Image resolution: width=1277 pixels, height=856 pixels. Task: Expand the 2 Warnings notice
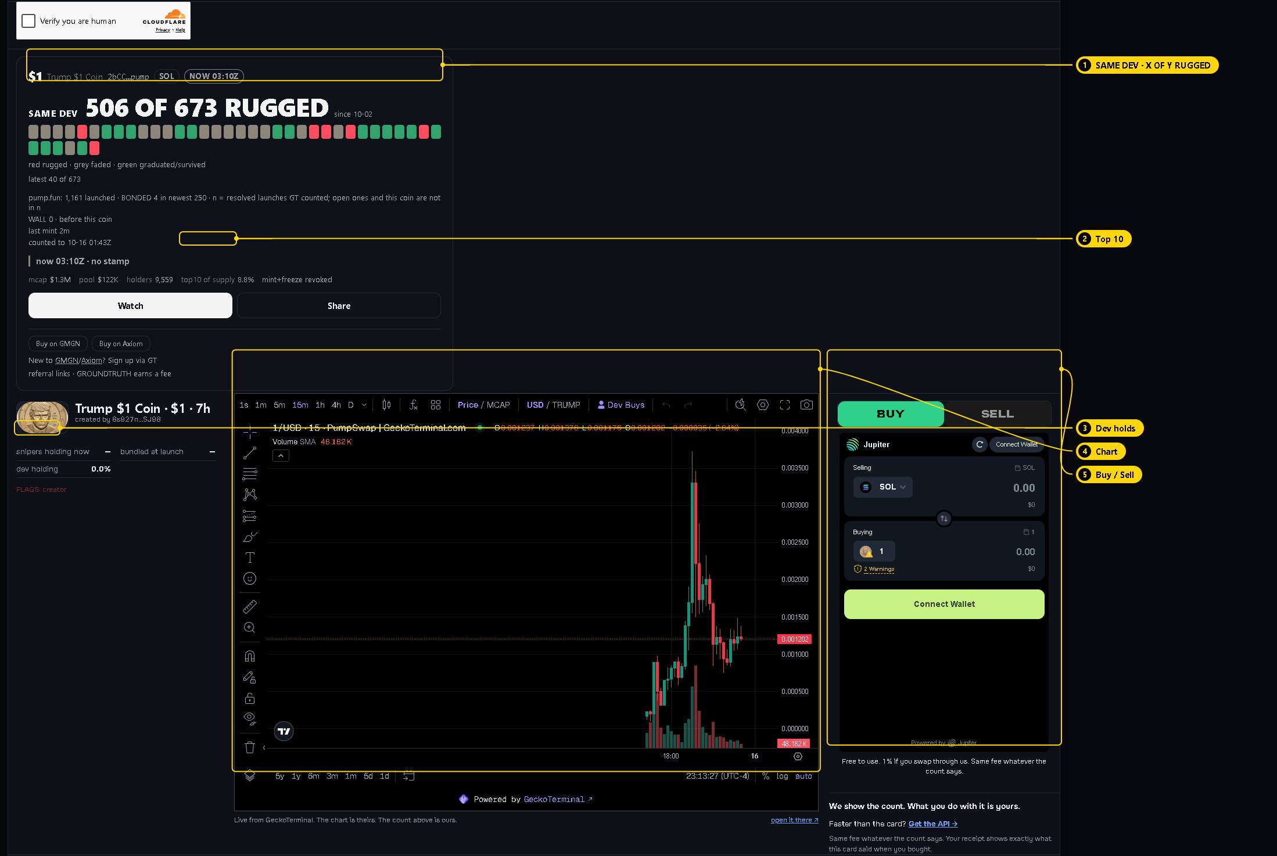point(874,569)
